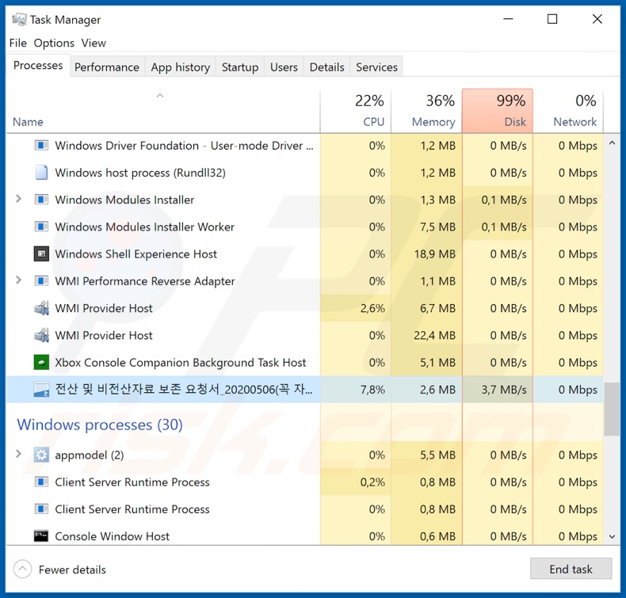Image resolution: width=626 pixels, height=598 pixels.
Task: Open the Options menu
Action: (x=54, y=43)
